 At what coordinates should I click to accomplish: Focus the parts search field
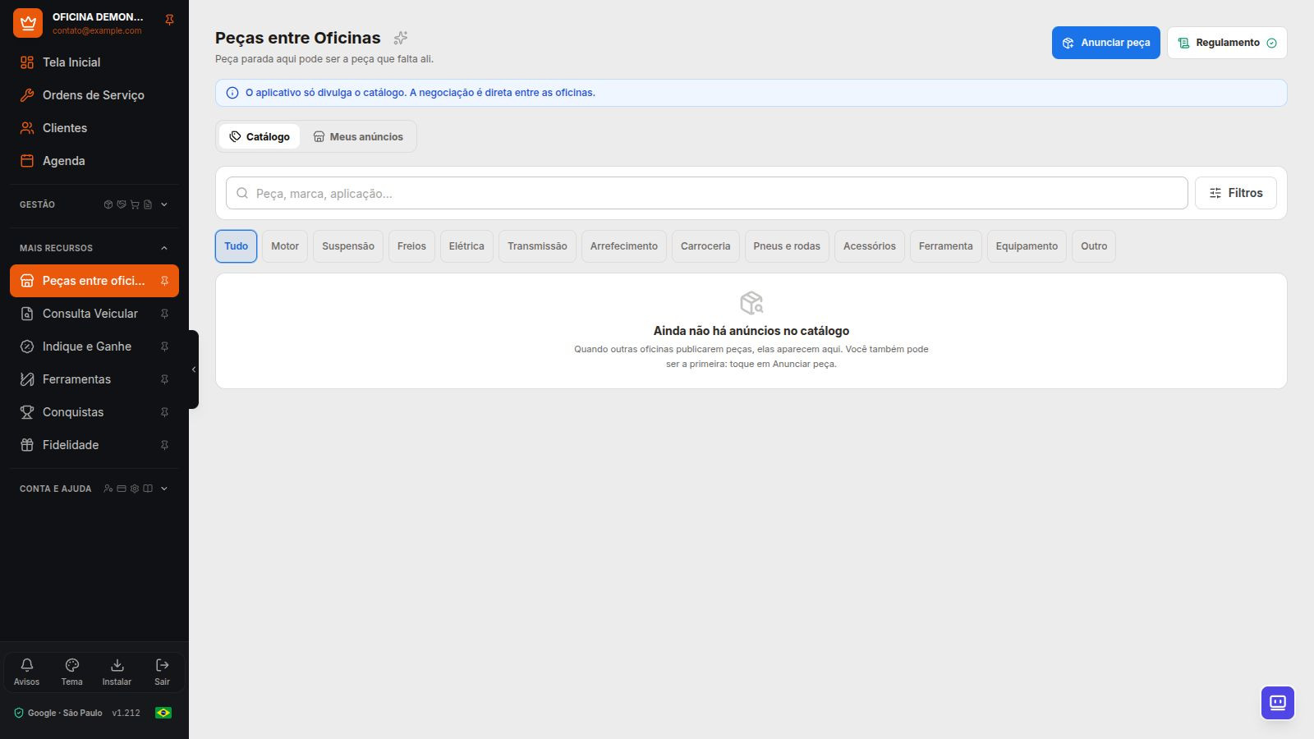click(706, 193)
